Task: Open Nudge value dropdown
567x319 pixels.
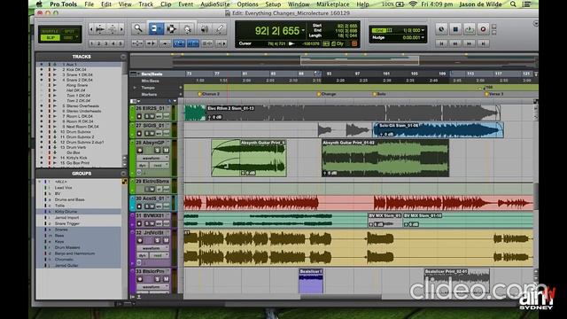Action: point(423,37)
